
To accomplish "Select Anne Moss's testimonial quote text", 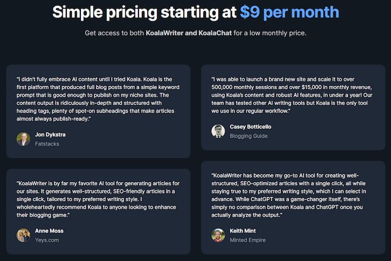I will pos(98,199).
